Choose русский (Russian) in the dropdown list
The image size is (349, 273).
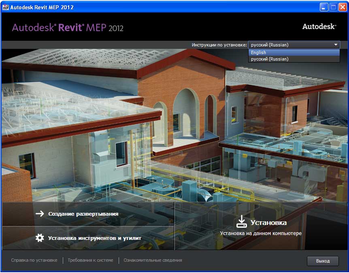[270, 59]
